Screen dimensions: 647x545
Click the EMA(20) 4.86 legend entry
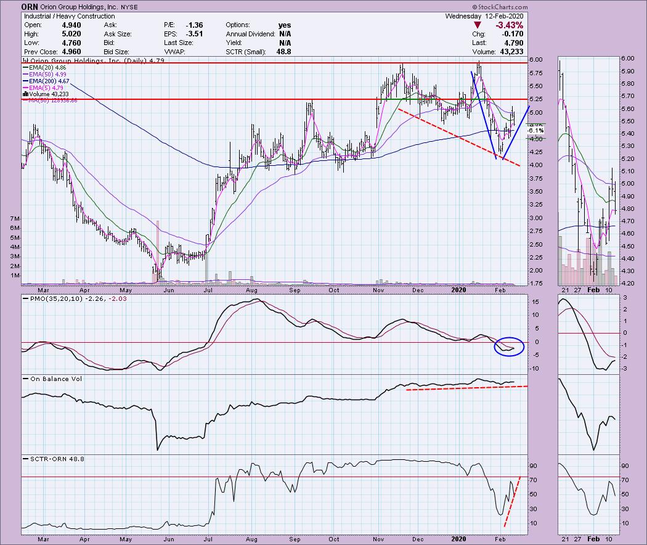click(x=44, y=67)
